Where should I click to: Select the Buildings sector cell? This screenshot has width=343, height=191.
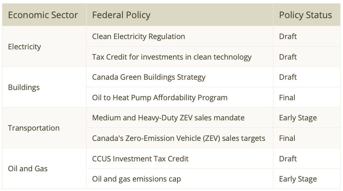coord(24,87)
